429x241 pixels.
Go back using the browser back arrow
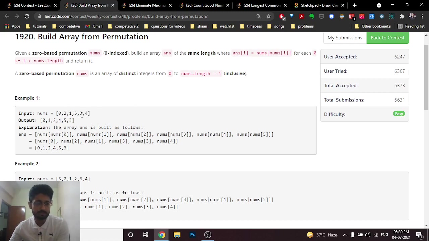[x=7, y=16]
